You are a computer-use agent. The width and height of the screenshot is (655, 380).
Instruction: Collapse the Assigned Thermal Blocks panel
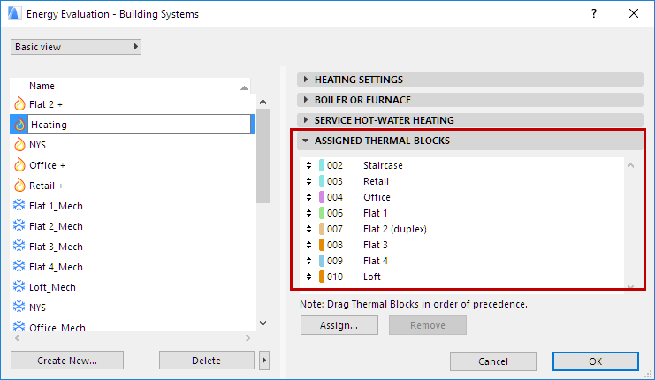click(306, 141)
